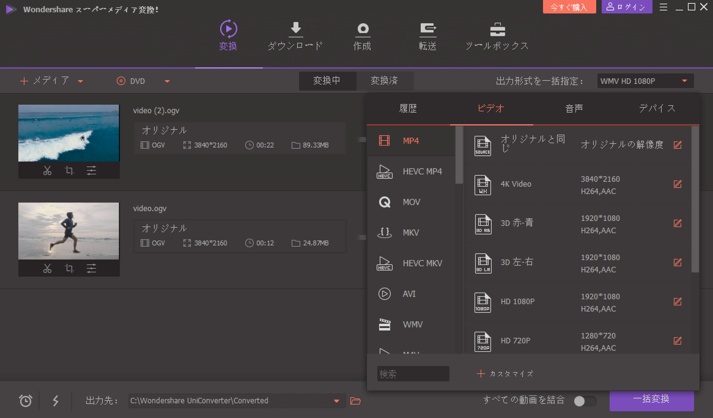Choose WMV in the format list
This screenshot has width=713, height=418.
pos(411,324)
